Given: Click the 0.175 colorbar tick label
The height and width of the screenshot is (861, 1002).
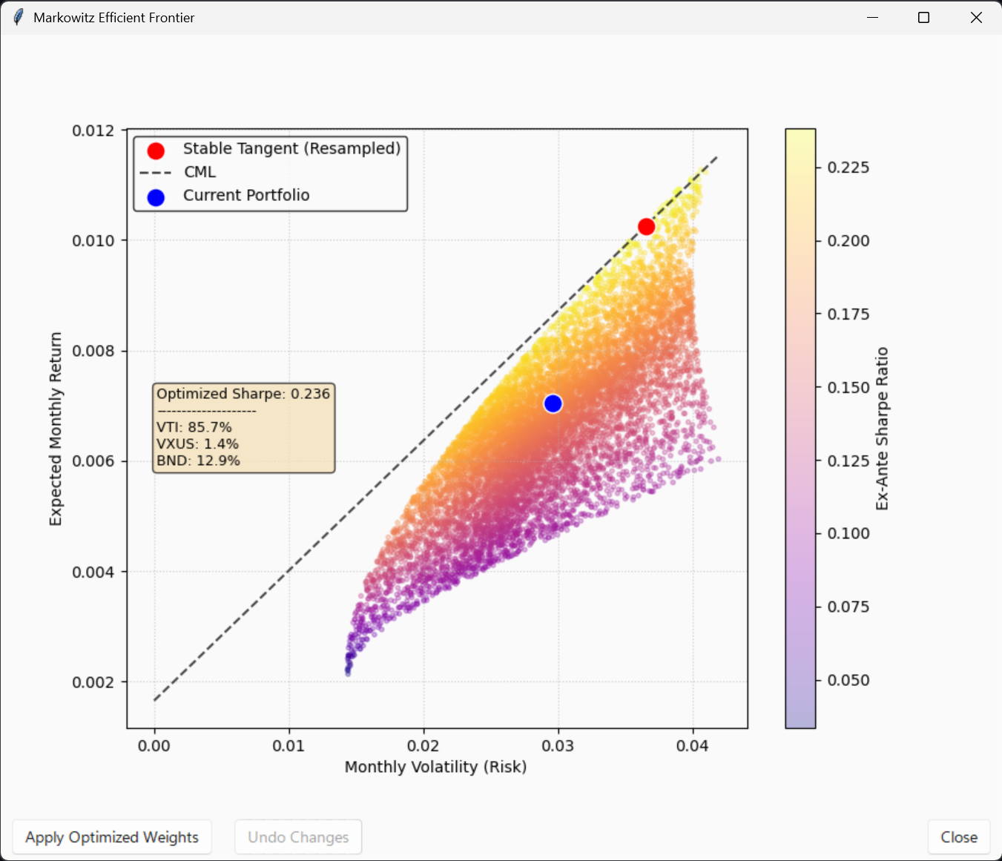Looking at the screenshot, I should coord(848,314).
